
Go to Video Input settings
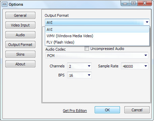[x=20, y=25]
